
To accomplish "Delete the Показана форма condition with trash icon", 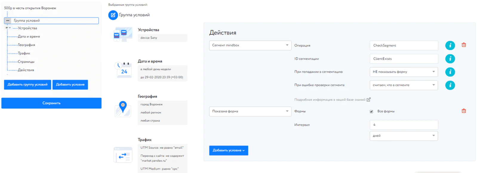I will click(x=464, y=111).
